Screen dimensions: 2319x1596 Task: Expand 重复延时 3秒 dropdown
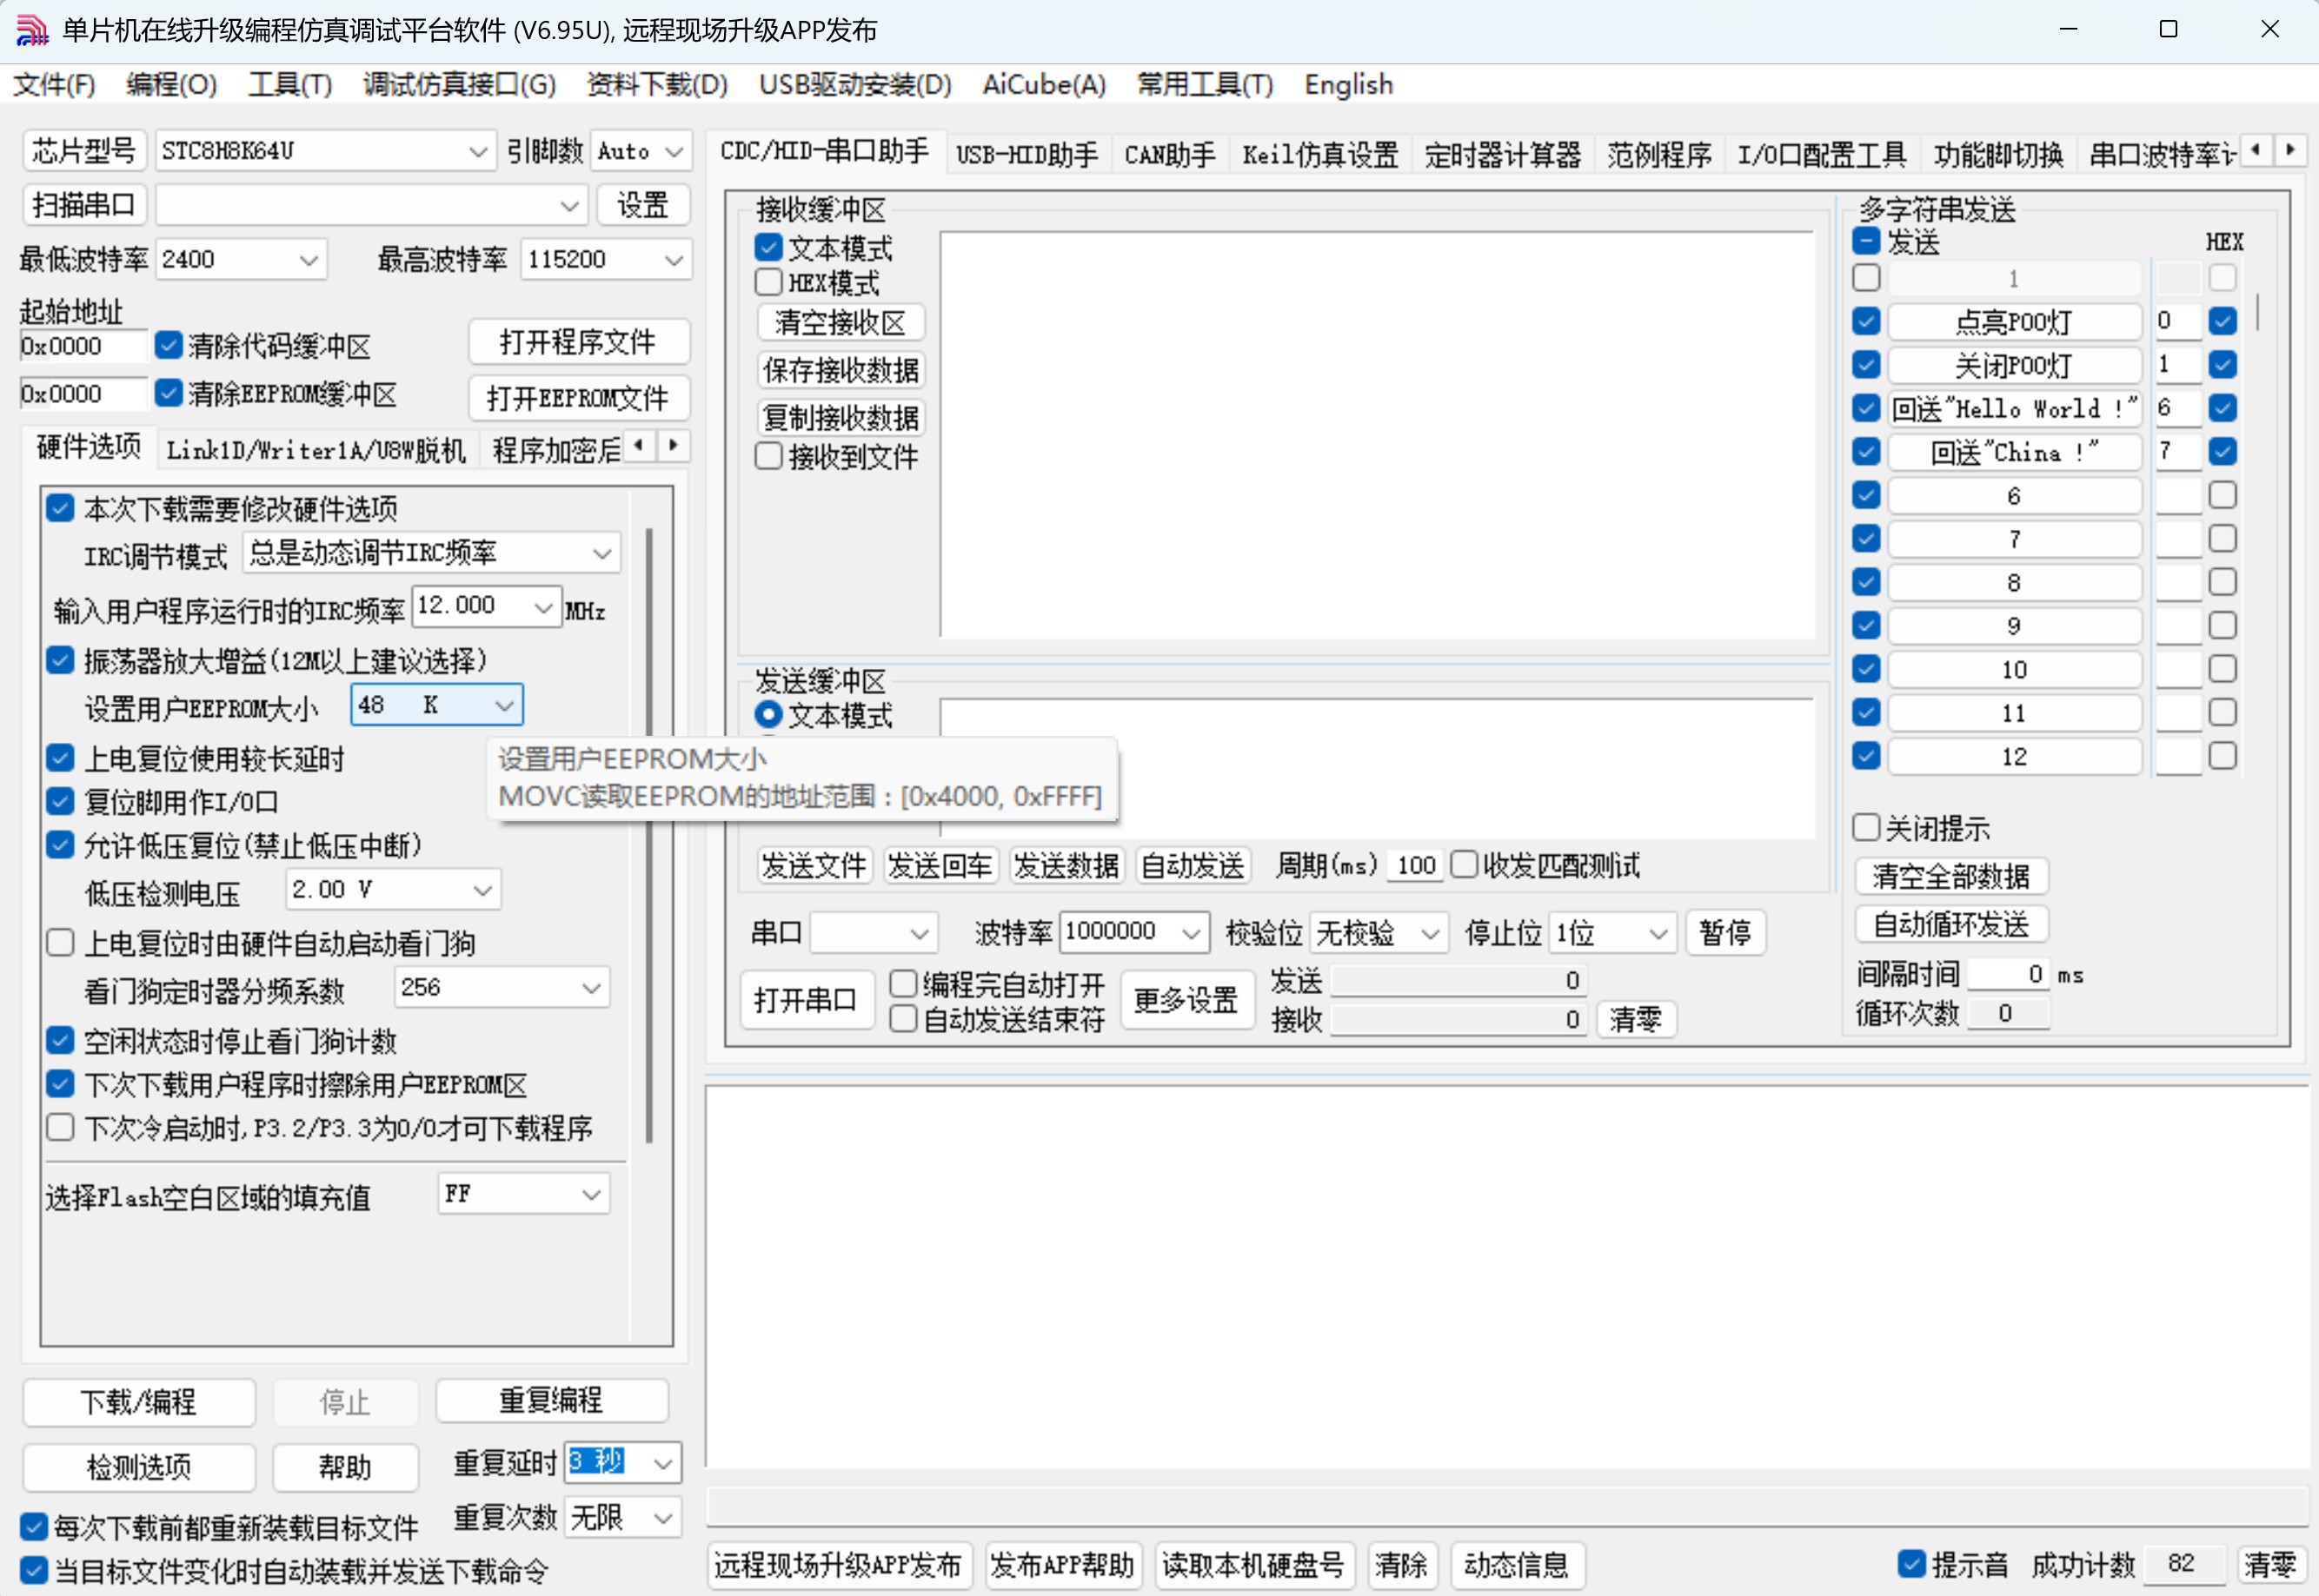click(661, 1463)
